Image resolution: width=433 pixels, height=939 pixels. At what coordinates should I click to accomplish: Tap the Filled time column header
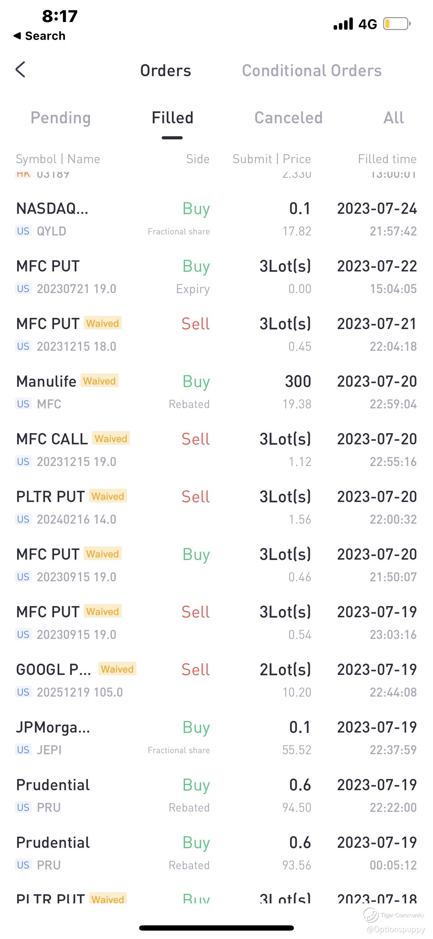tap(387, 159)
